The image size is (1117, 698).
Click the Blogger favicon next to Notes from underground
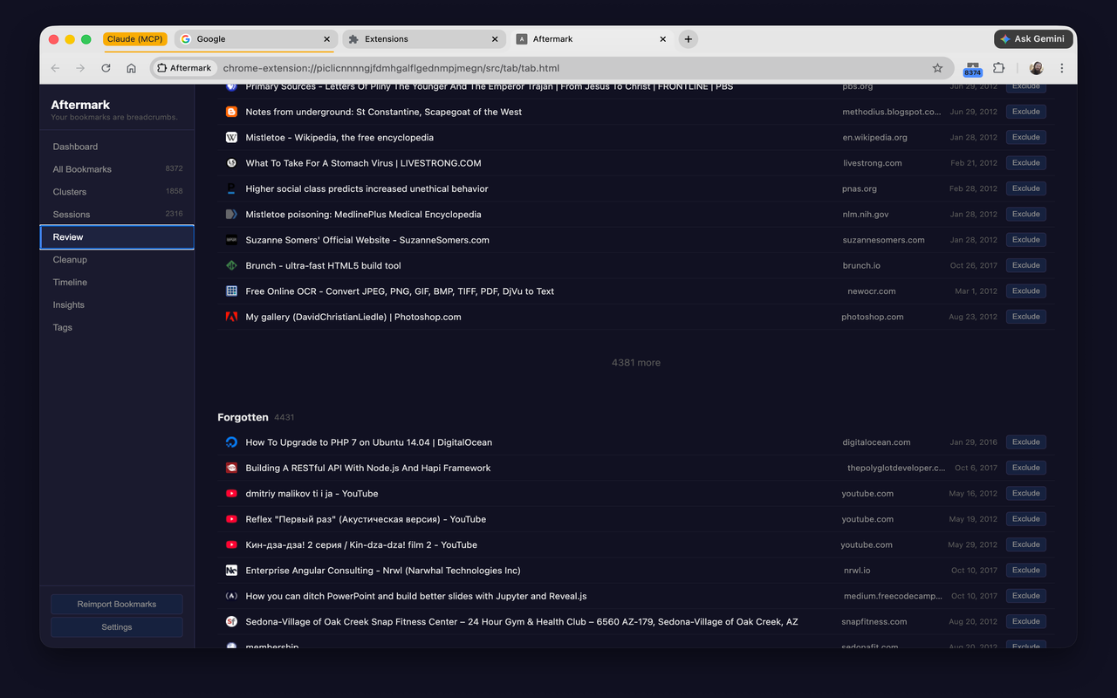coord(231,112)
